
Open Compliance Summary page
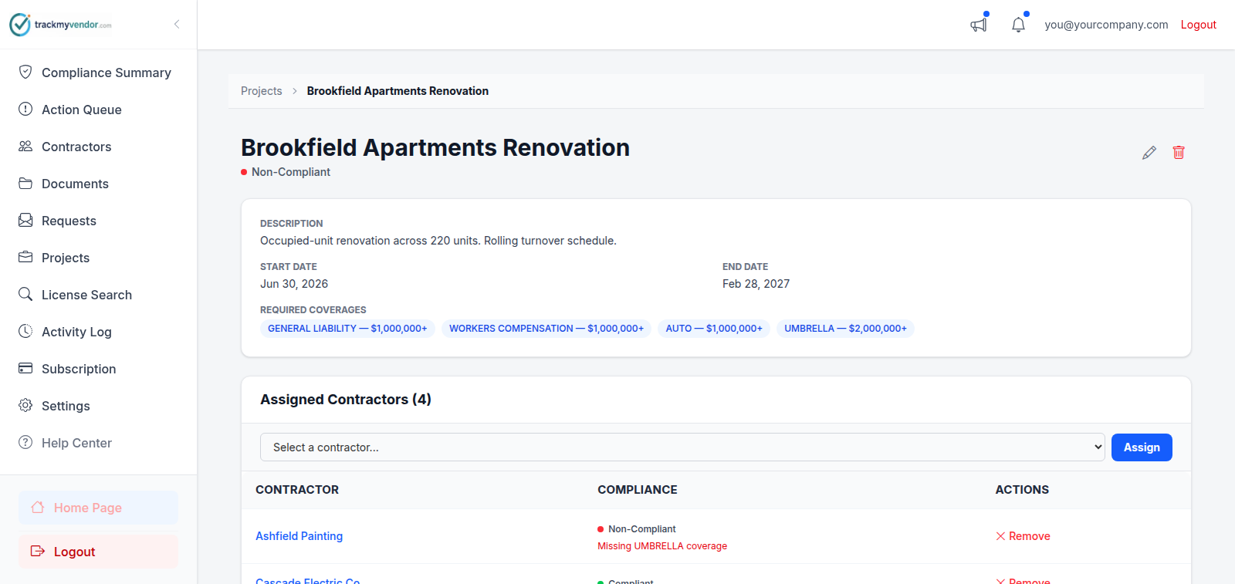point(107,73)
